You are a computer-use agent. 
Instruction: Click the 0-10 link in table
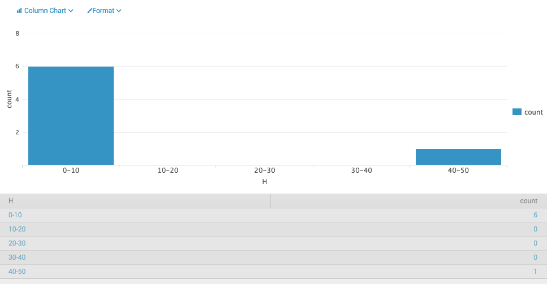pos(15,215)
